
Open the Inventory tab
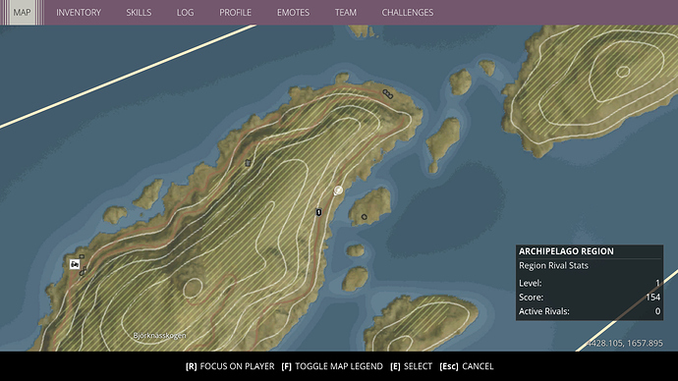(x=79, y=13)
